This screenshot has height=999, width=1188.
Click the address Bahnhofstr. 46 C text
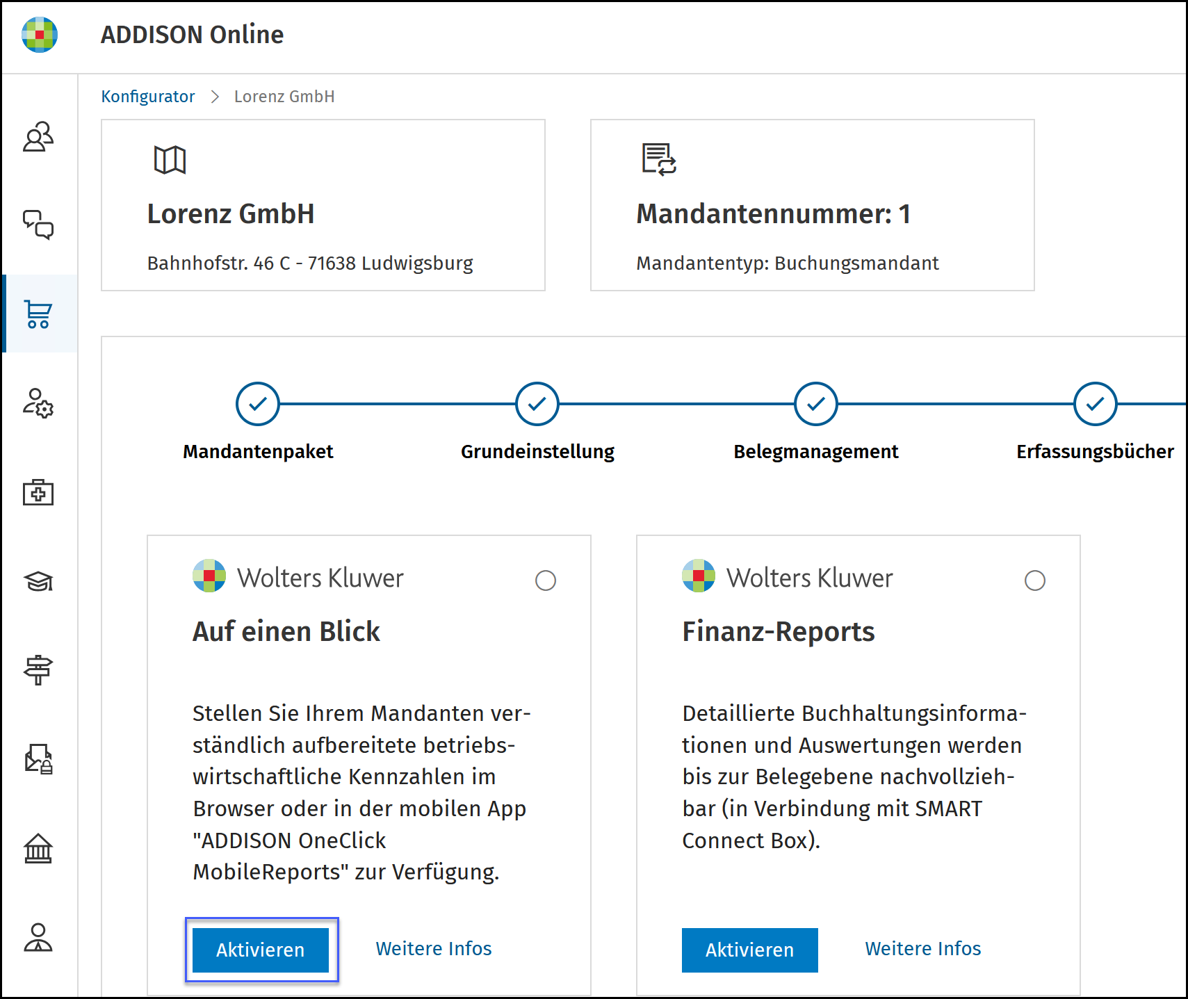[x=310, y=263]
